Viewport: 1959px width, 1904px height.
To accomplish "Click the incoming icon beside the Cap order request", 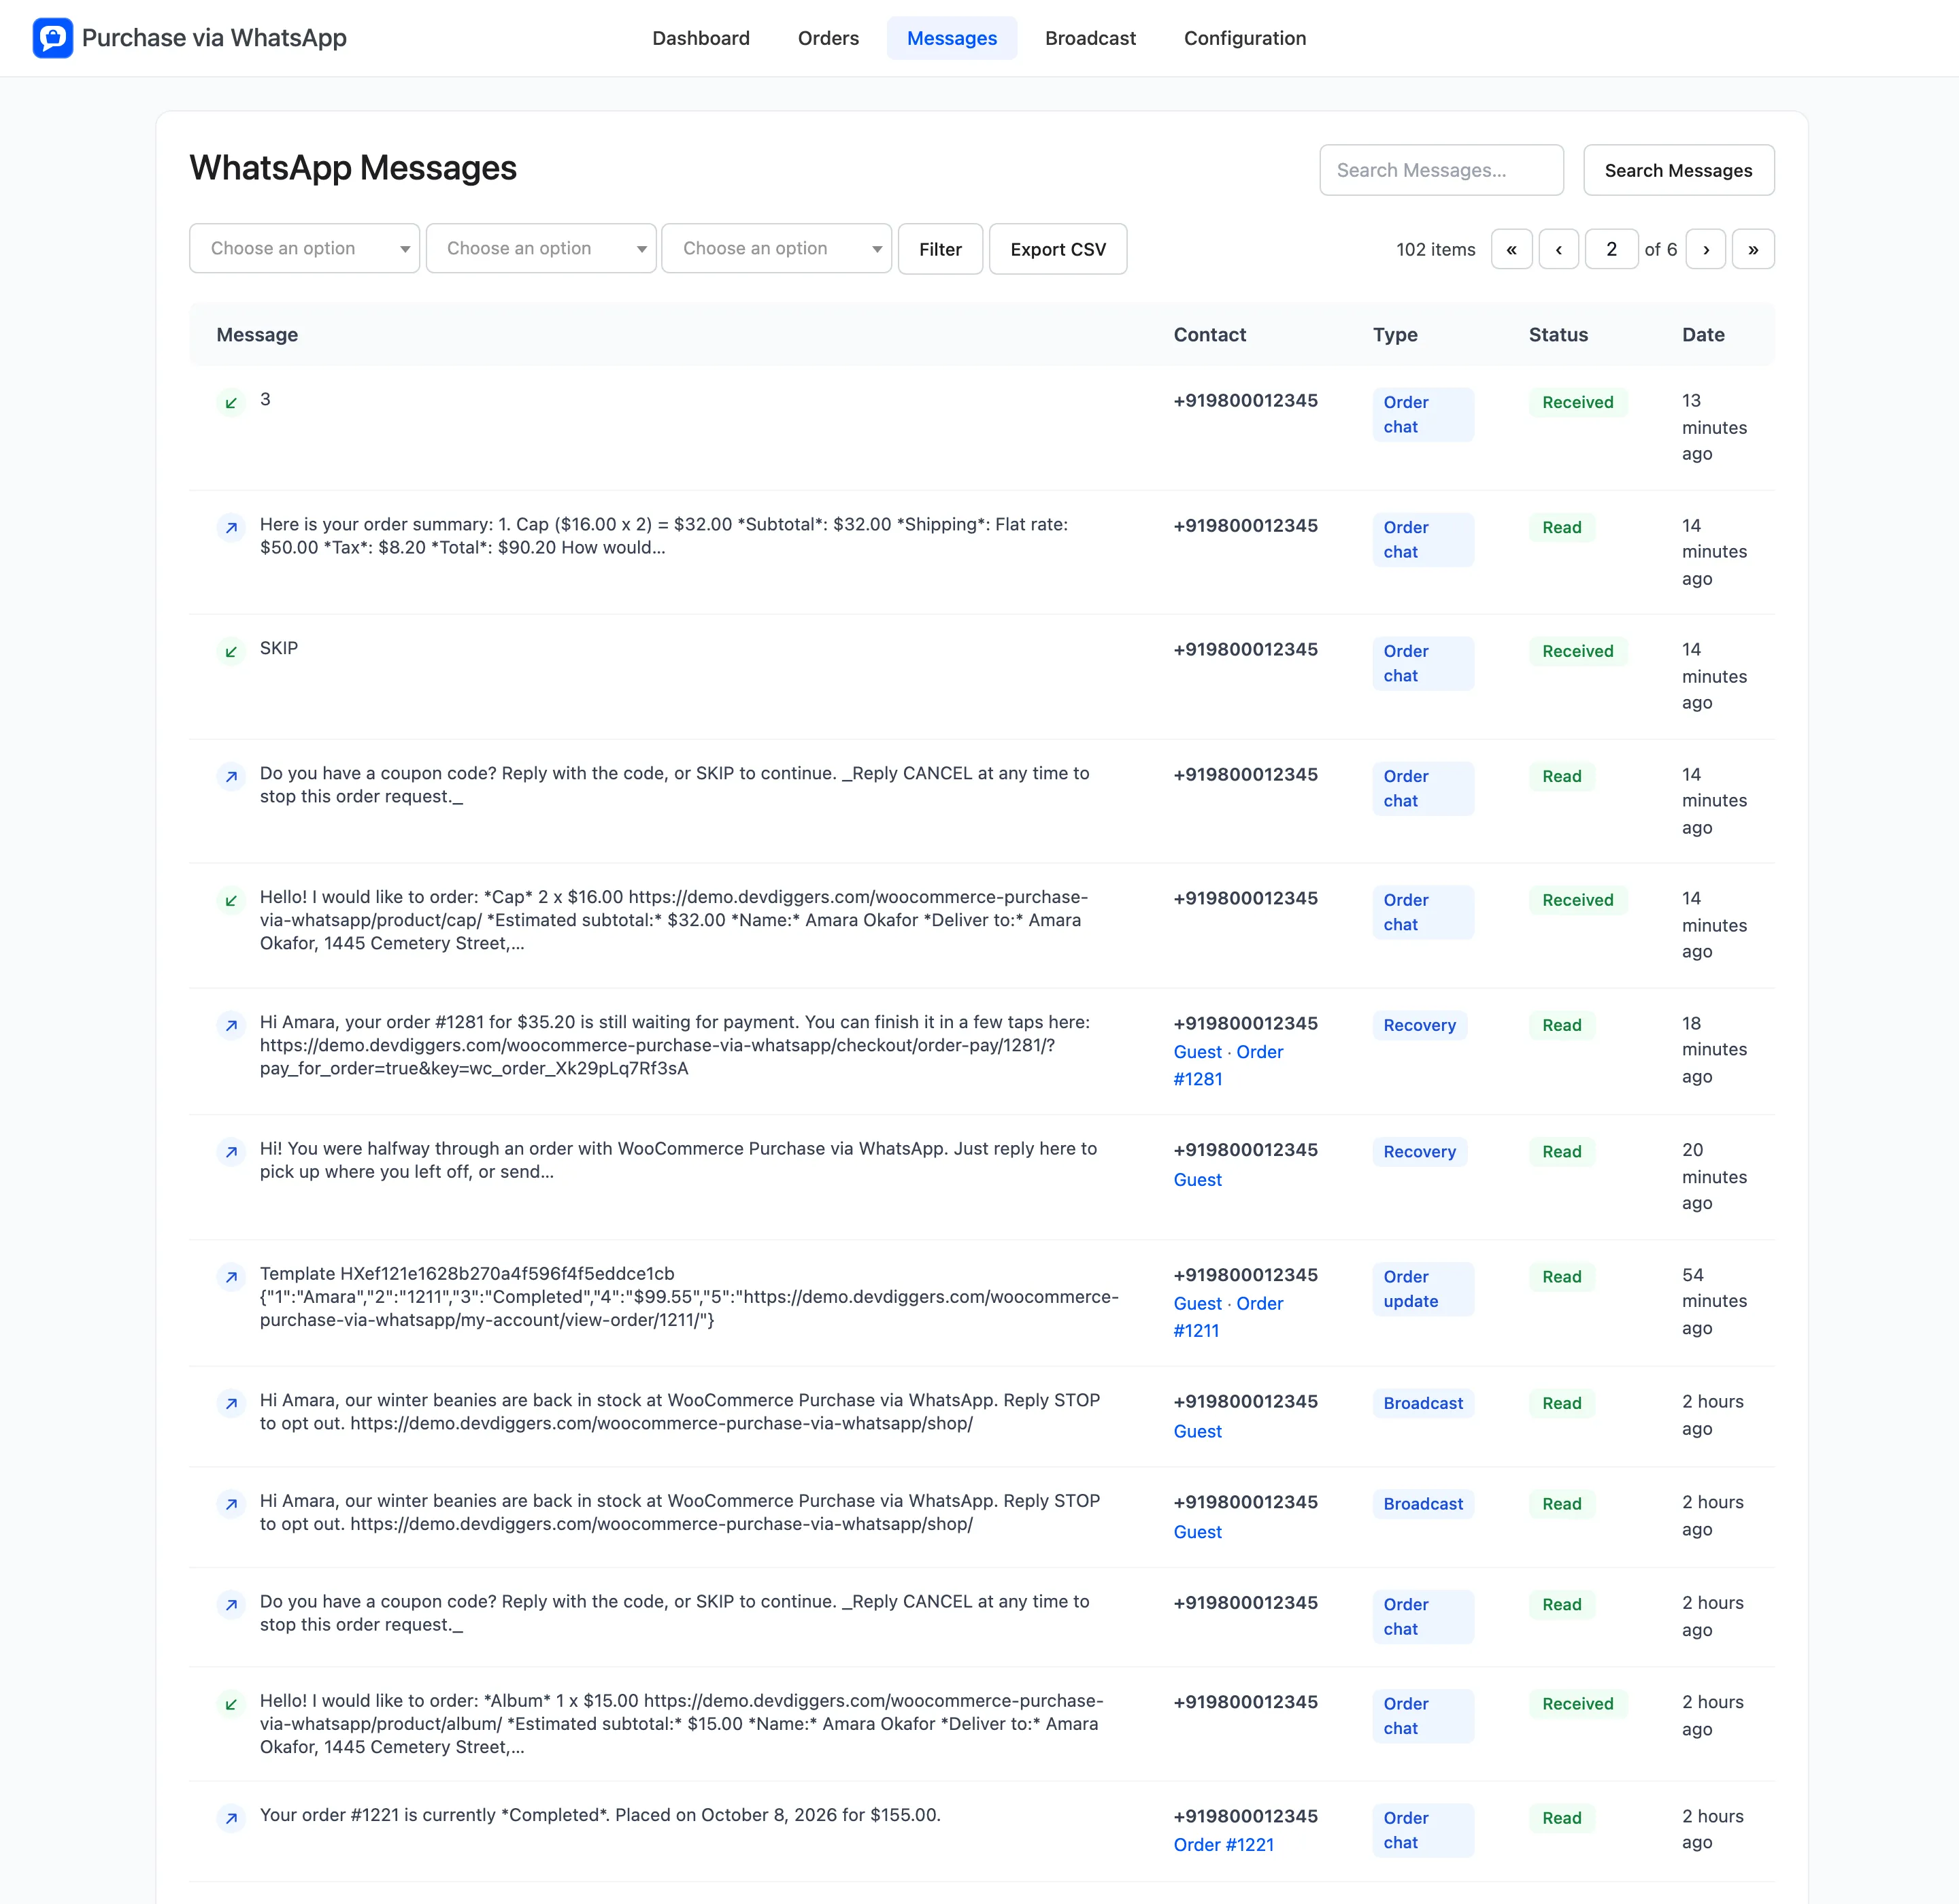I will 231,900.
